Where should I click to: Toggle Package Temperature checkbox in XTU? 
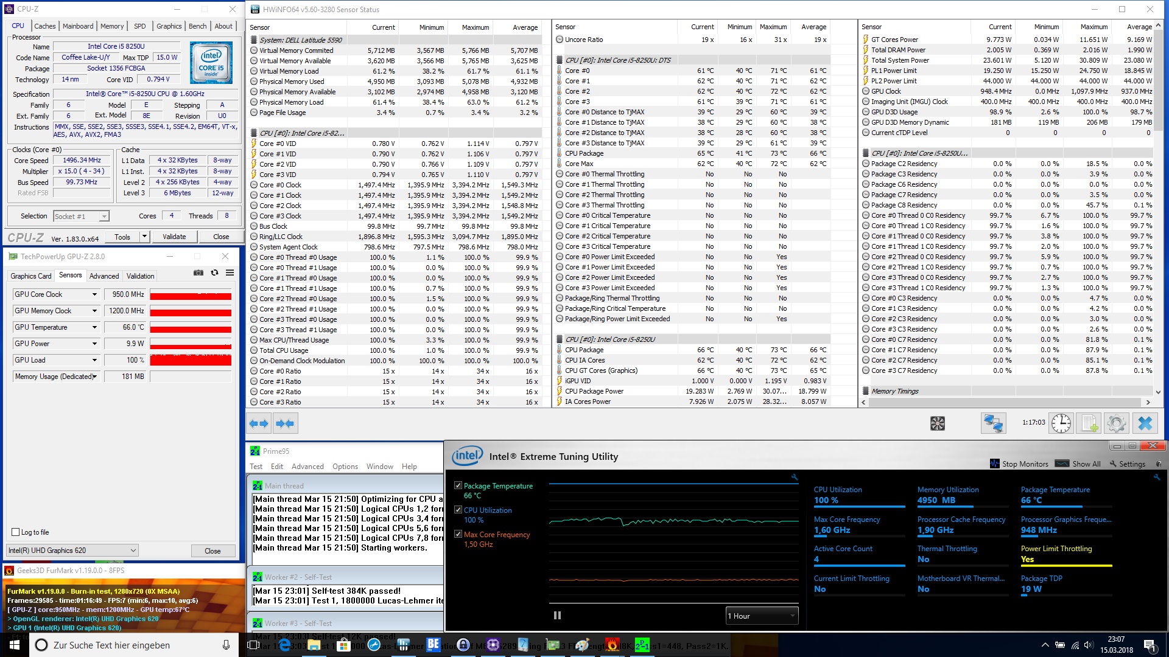[458, 485]
